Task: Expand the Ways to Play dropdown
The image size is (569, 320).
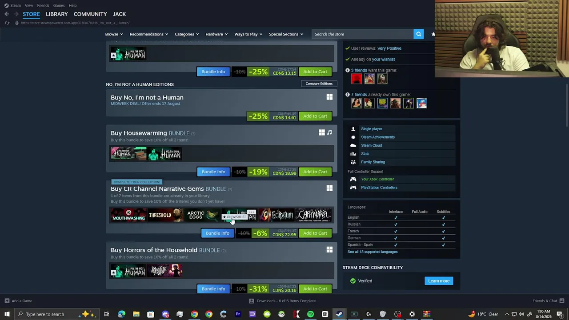Action: coord(248,34)
